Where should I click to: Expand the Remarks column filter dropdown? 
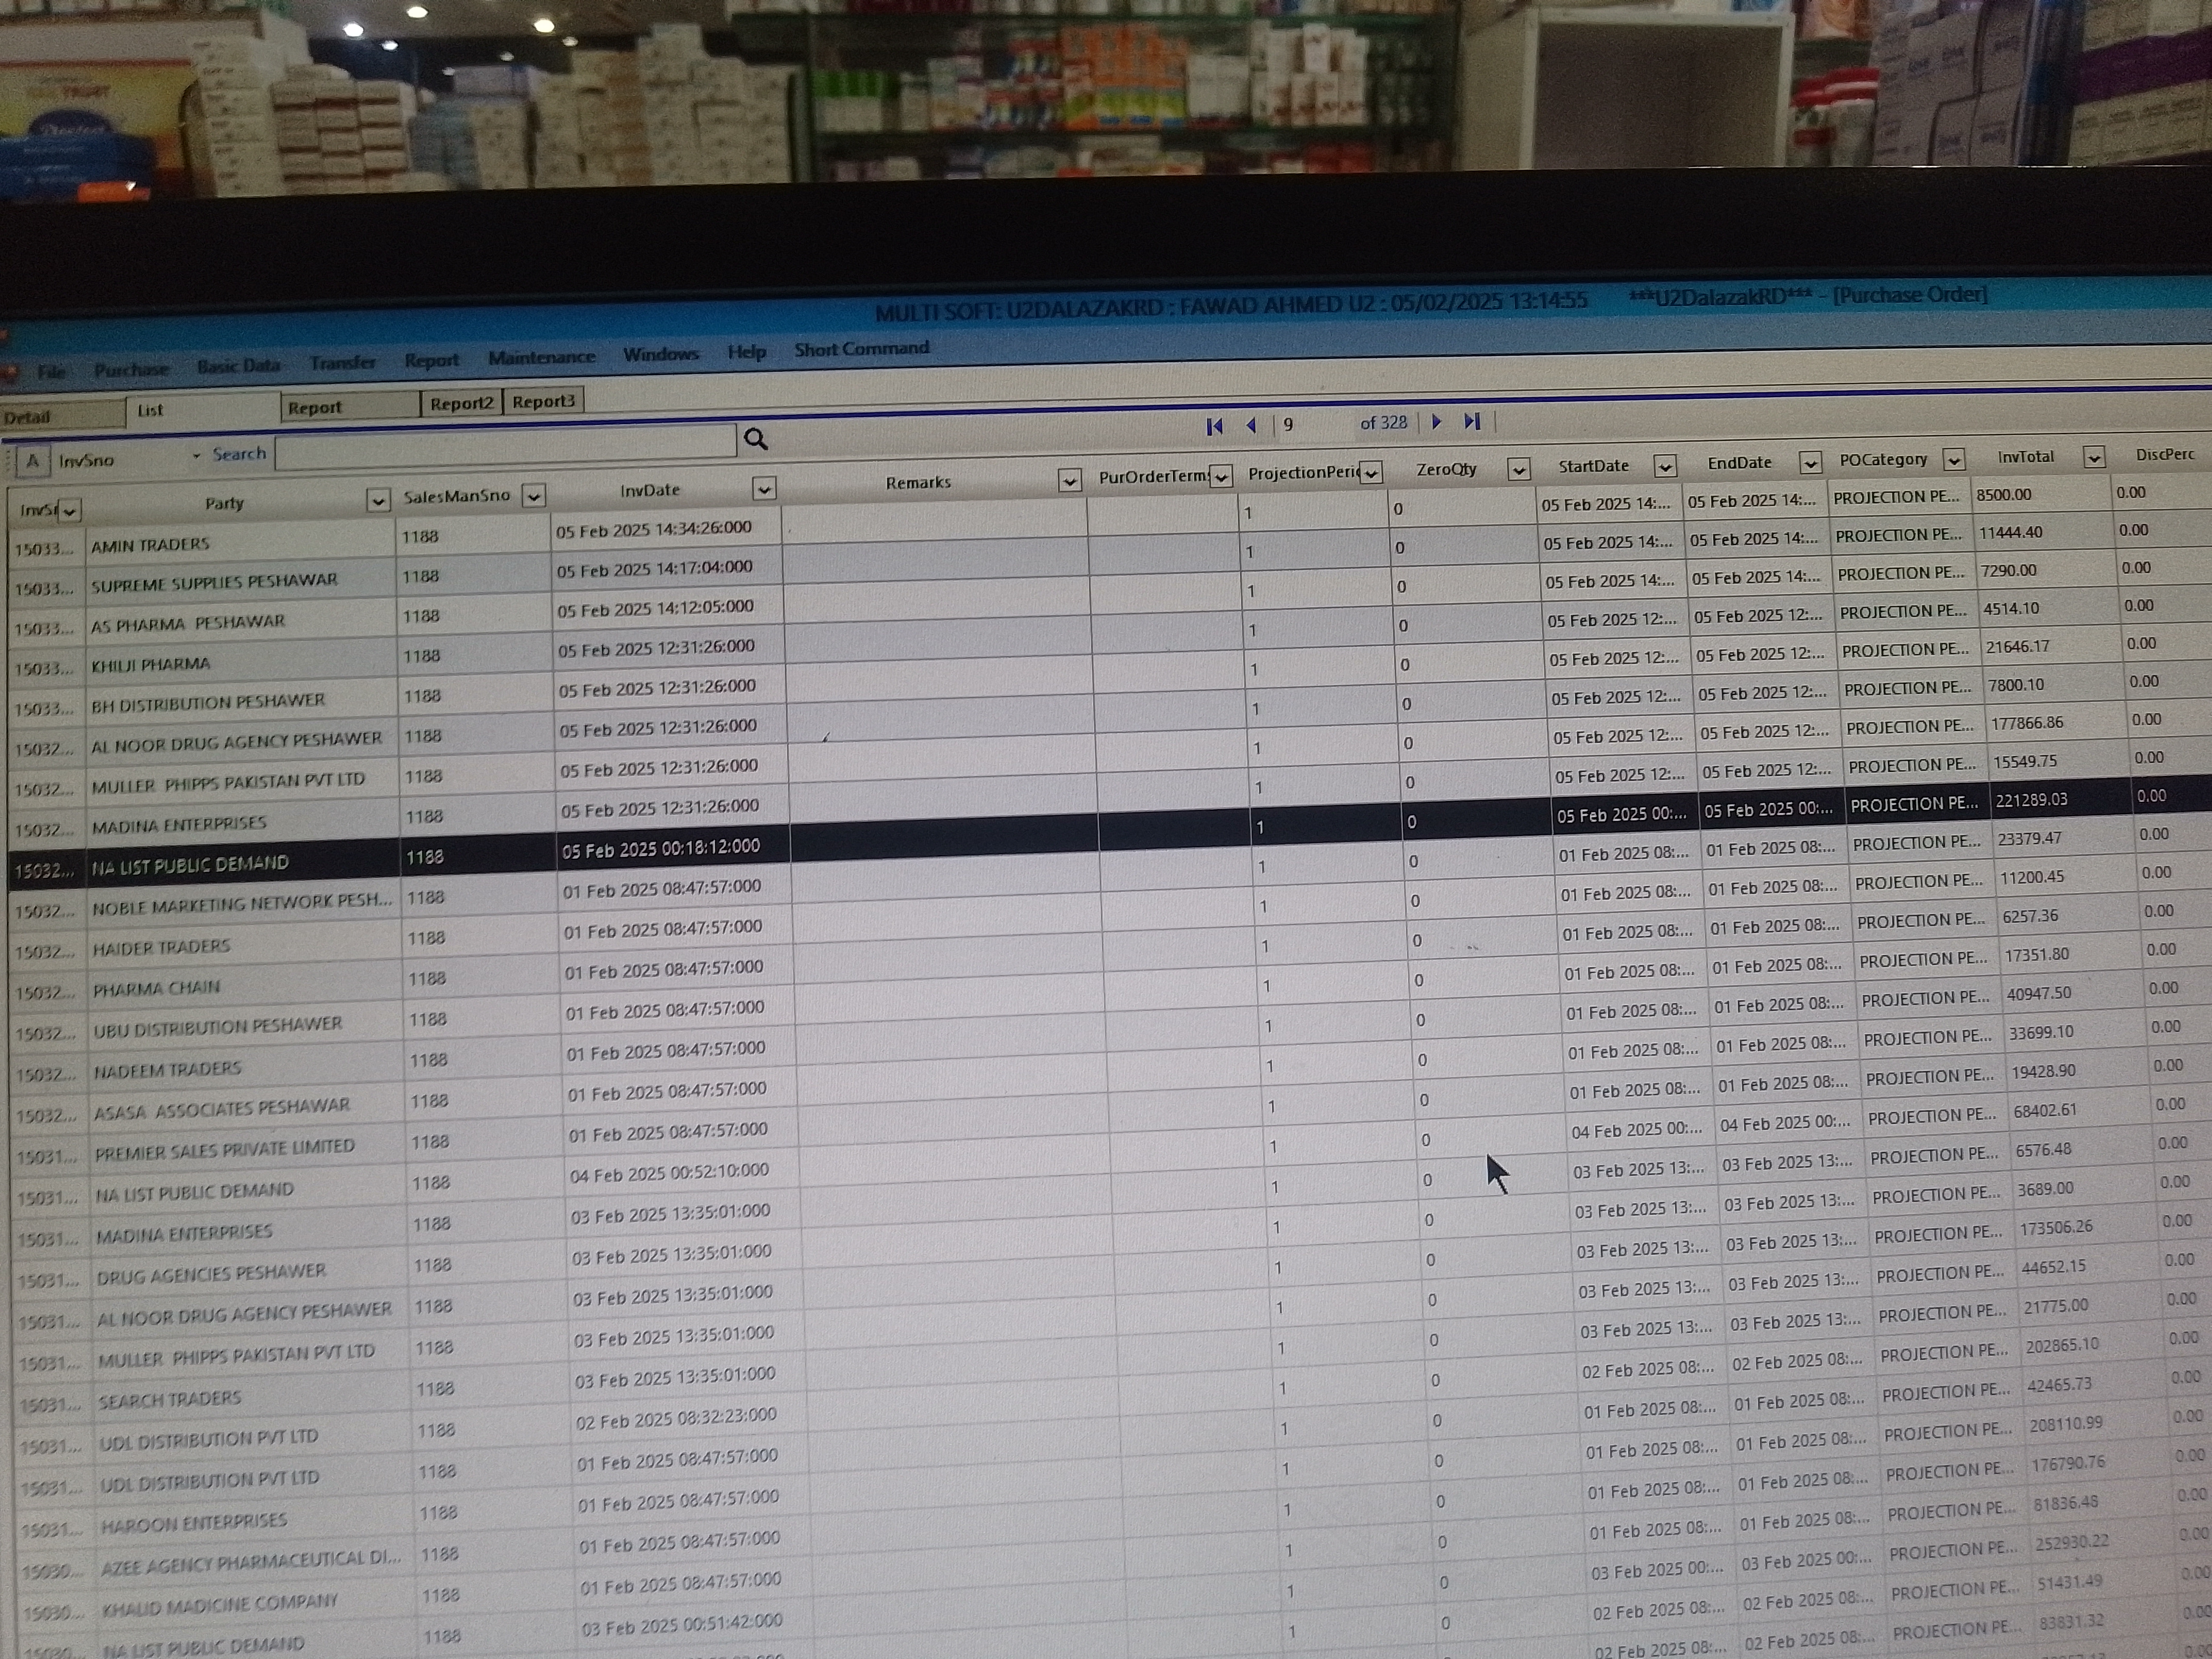1069,481
